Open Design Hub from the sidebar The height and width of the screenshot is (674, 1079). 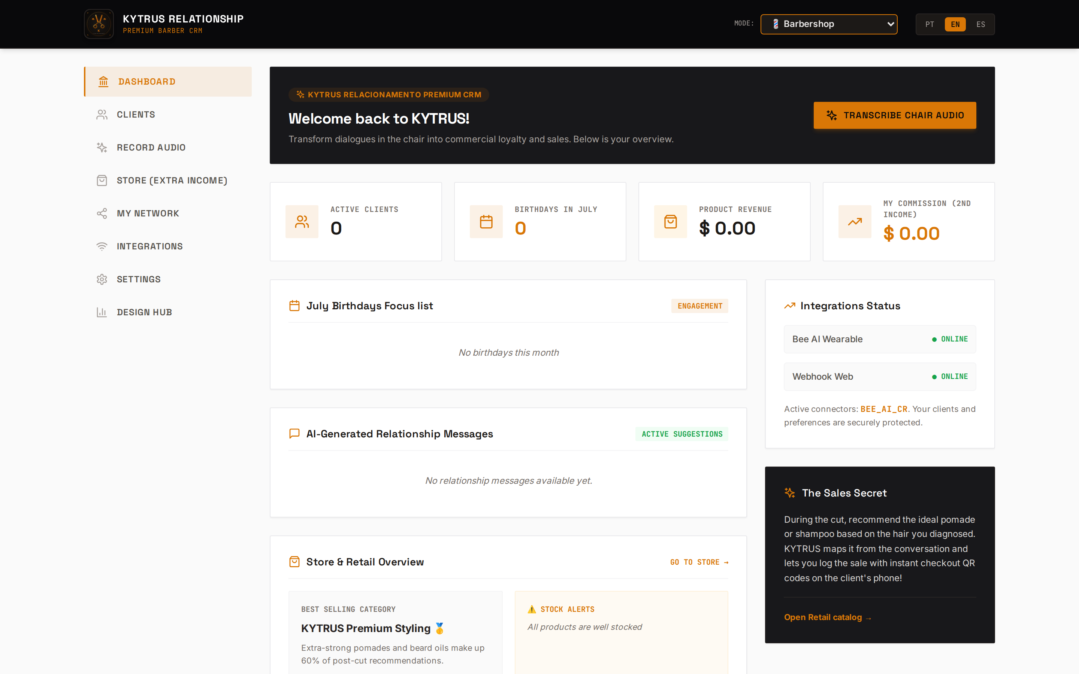(x=168, y=313)
